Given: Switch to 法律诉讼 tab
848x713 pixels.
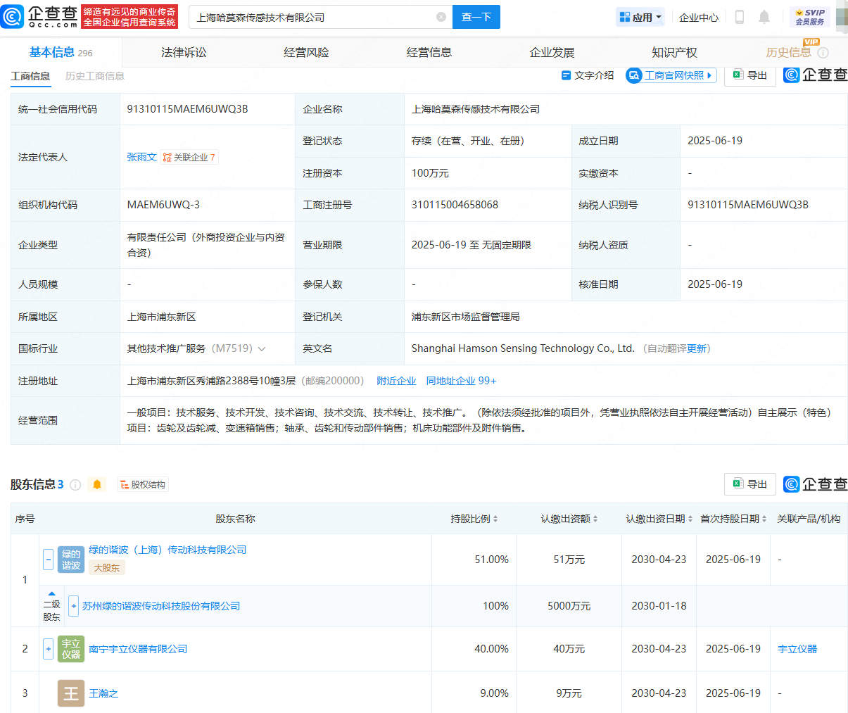Looking at the screenshot, I should pyautogui.click(x=184, y=53).
